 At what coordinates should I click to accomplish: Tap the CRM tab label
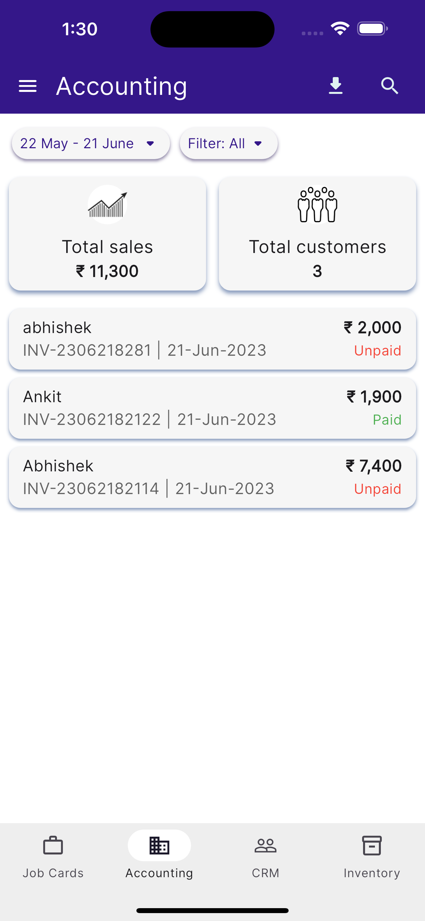[x=266, y=873]
